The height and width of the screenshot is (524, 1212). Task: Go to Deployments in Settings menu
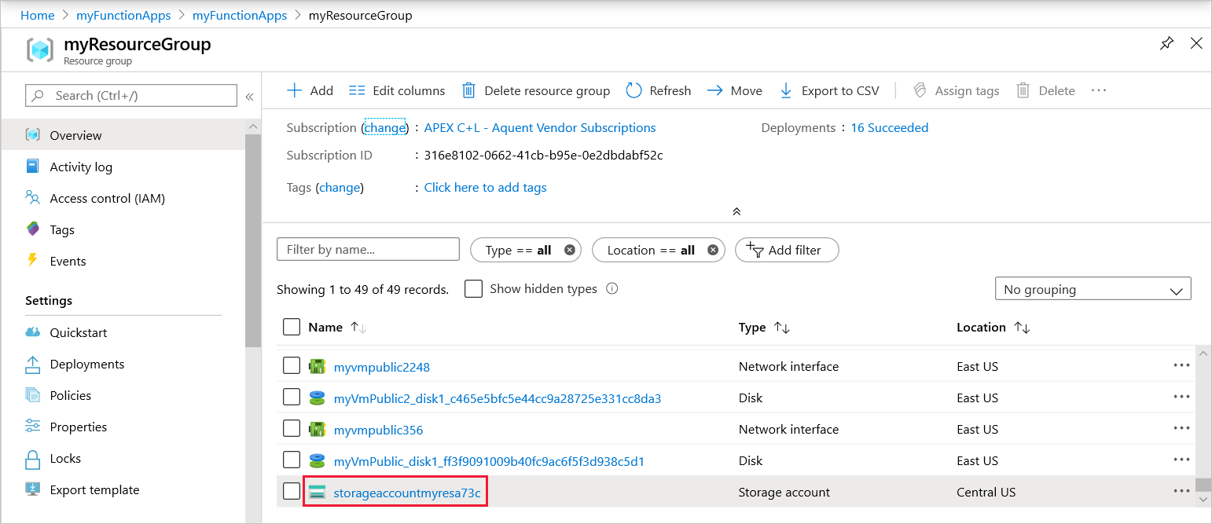pyautogui.click(x=86, y=365)
